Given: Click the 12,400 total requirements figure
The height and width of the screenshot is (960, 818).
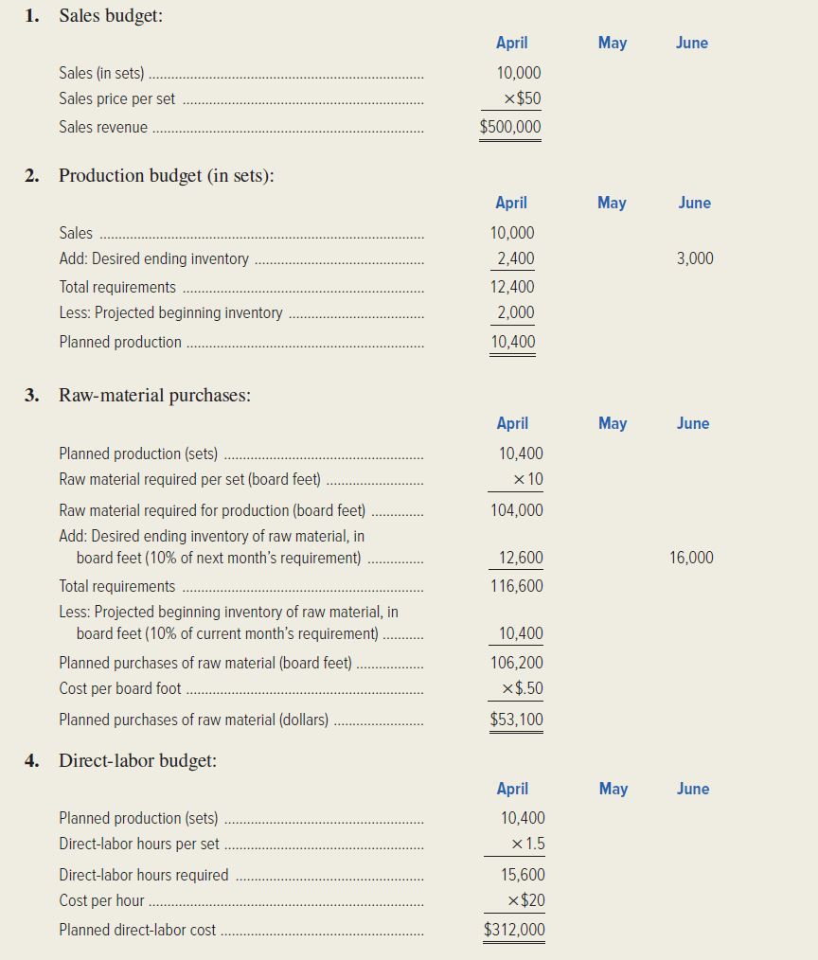Looking at the screenshot, I should (512, 287).
